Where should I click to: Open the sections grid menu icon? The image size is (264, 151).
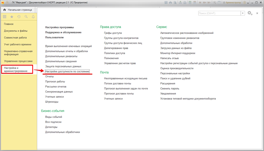[4, 17]
